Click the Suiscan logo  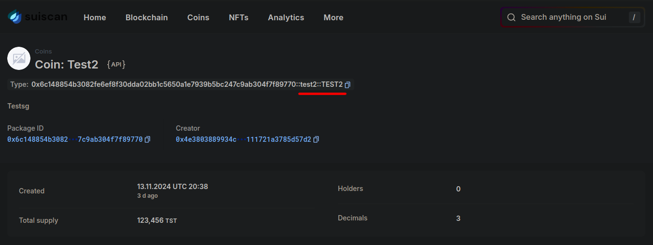coord(37,17)
